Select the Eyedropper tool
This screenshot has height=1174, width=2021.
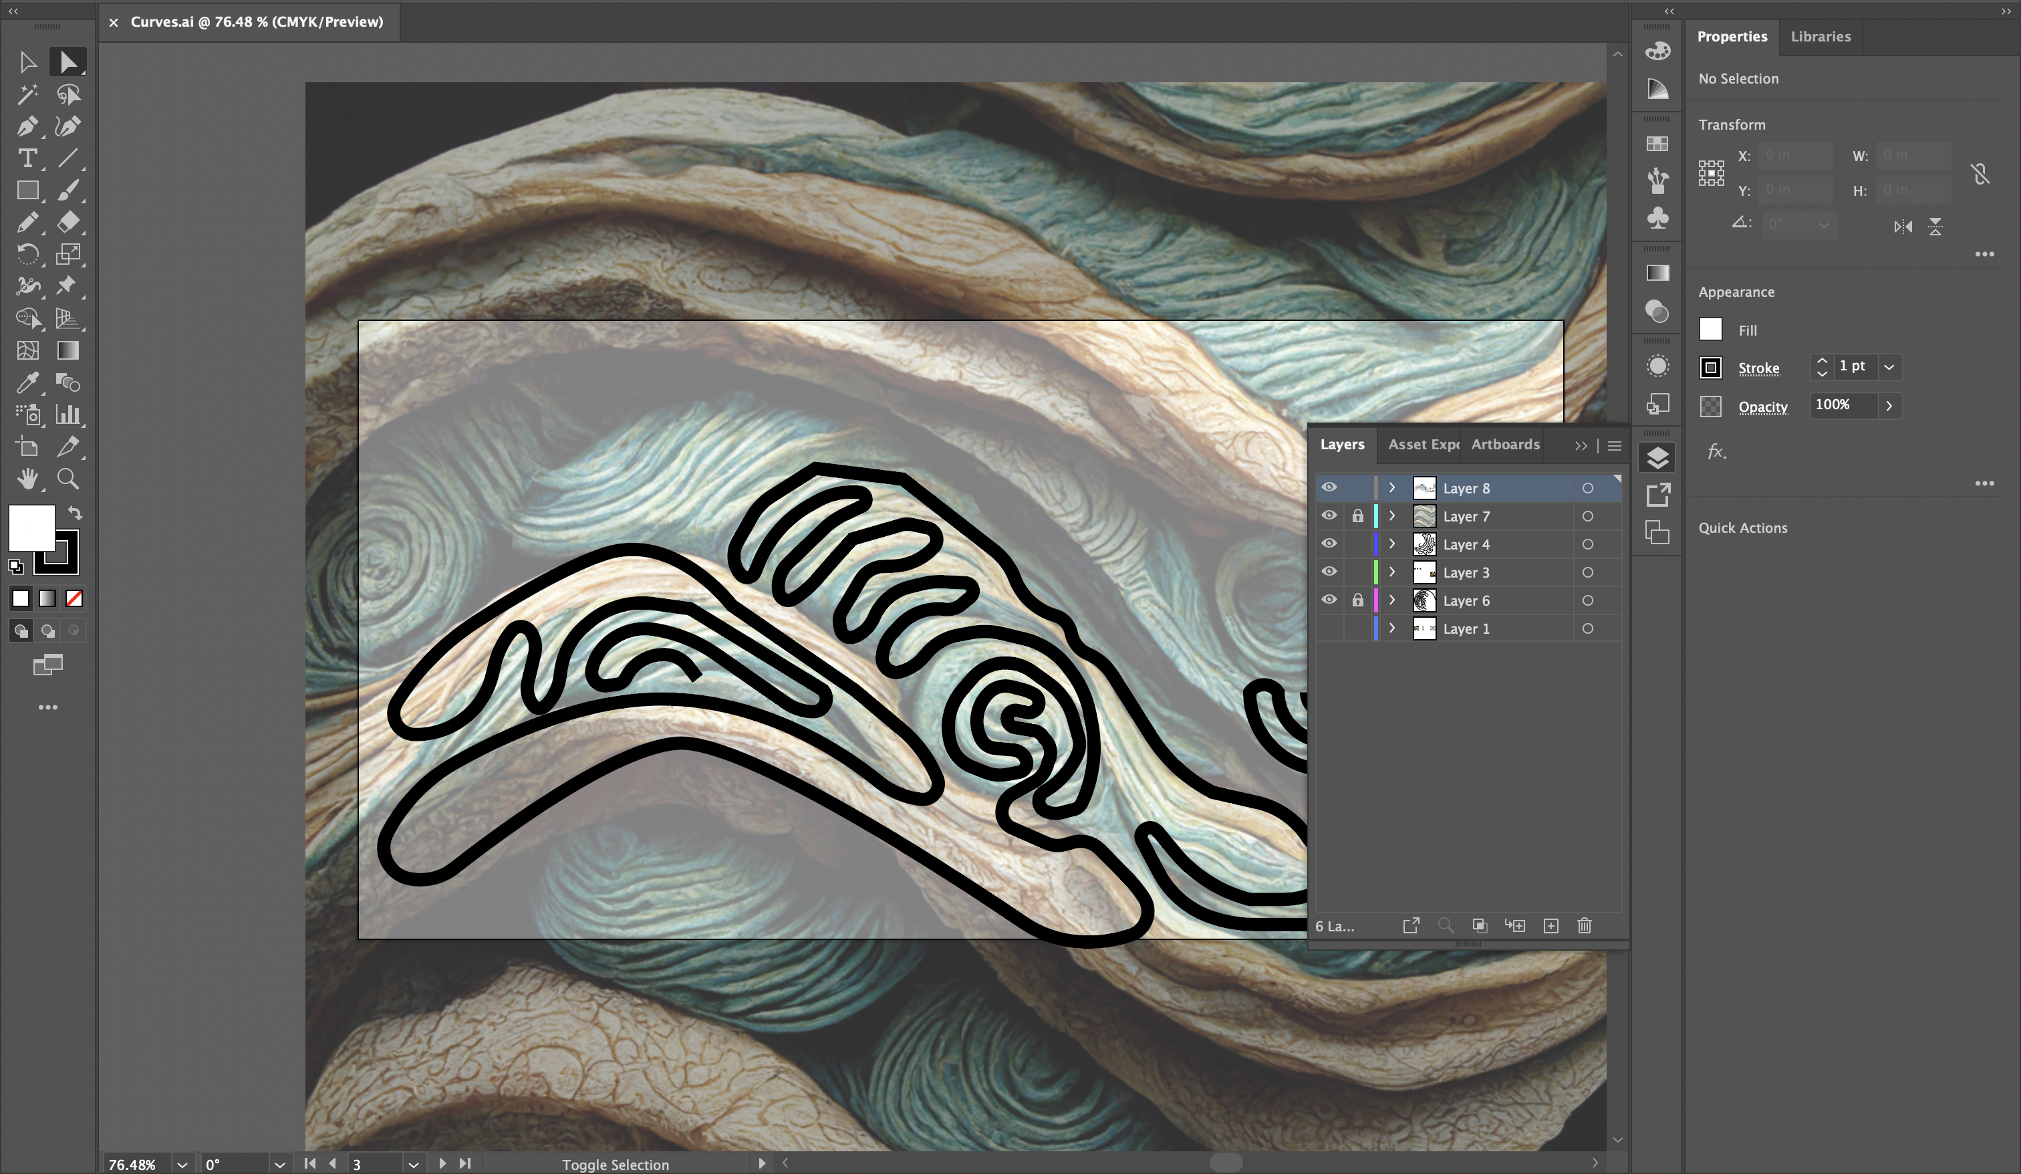pyautogui.click(x=28, y=383)
